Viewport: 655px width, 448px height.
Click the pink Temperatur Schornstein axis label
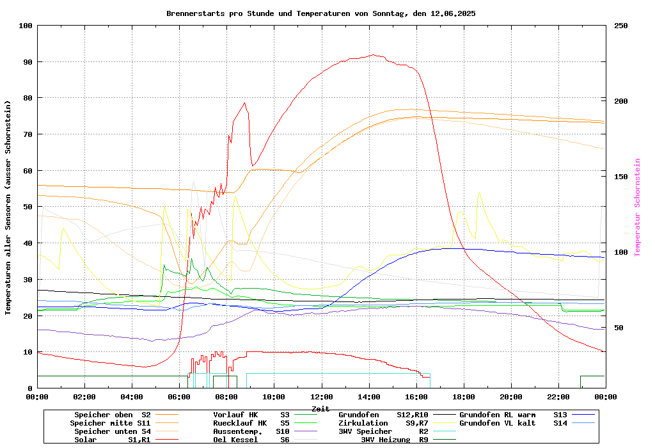click(637, 207)
